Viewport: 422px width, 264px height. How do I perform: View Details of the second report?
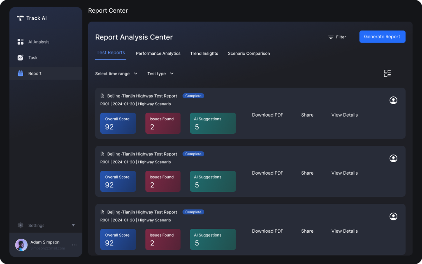(345, 173)
